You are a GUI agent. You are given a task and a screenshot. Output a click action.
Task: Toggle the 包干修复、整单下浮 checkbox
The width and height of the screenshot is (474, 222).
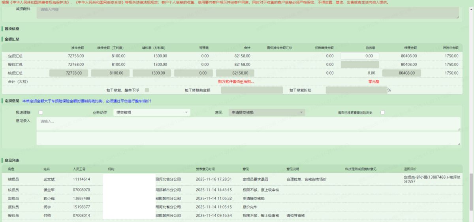click(147, 90)
